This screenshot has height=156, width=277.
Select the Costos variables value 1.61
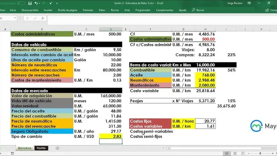pos(205,126)
